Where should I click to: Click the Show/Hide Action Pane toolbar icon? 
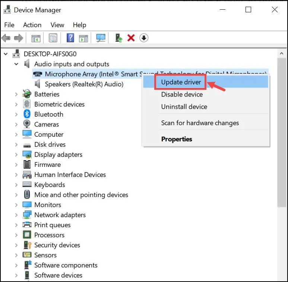(x=83, y=38)
